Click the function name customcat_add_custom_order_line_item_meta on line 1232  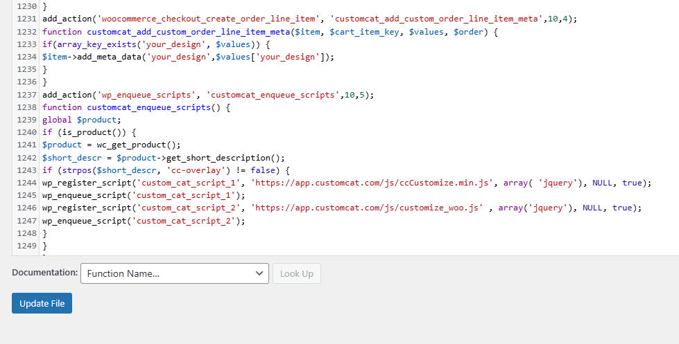coord(189,32)
